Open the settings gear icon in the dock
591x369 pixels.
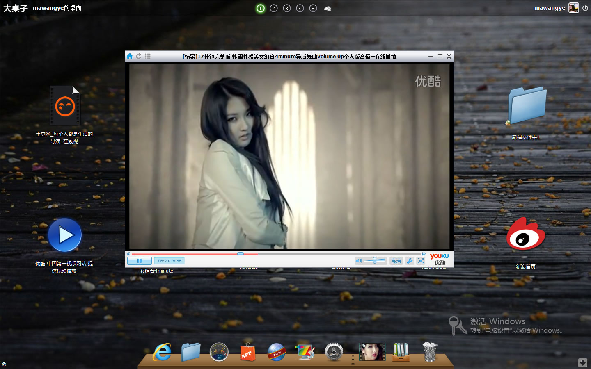pyautogui.click(x=334, y=352)
